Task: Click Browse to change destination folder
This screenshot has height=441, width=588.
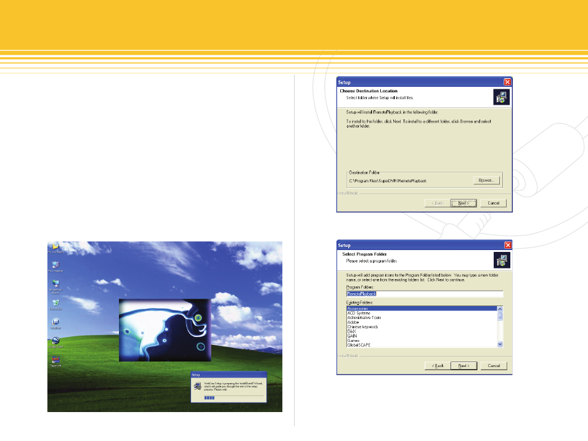Action: coord(486,180)
